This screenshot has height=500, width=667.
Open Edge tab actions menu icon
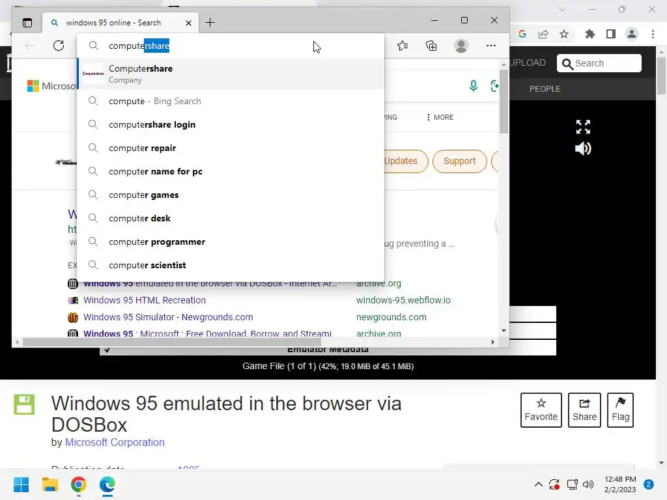coord(27,23)
